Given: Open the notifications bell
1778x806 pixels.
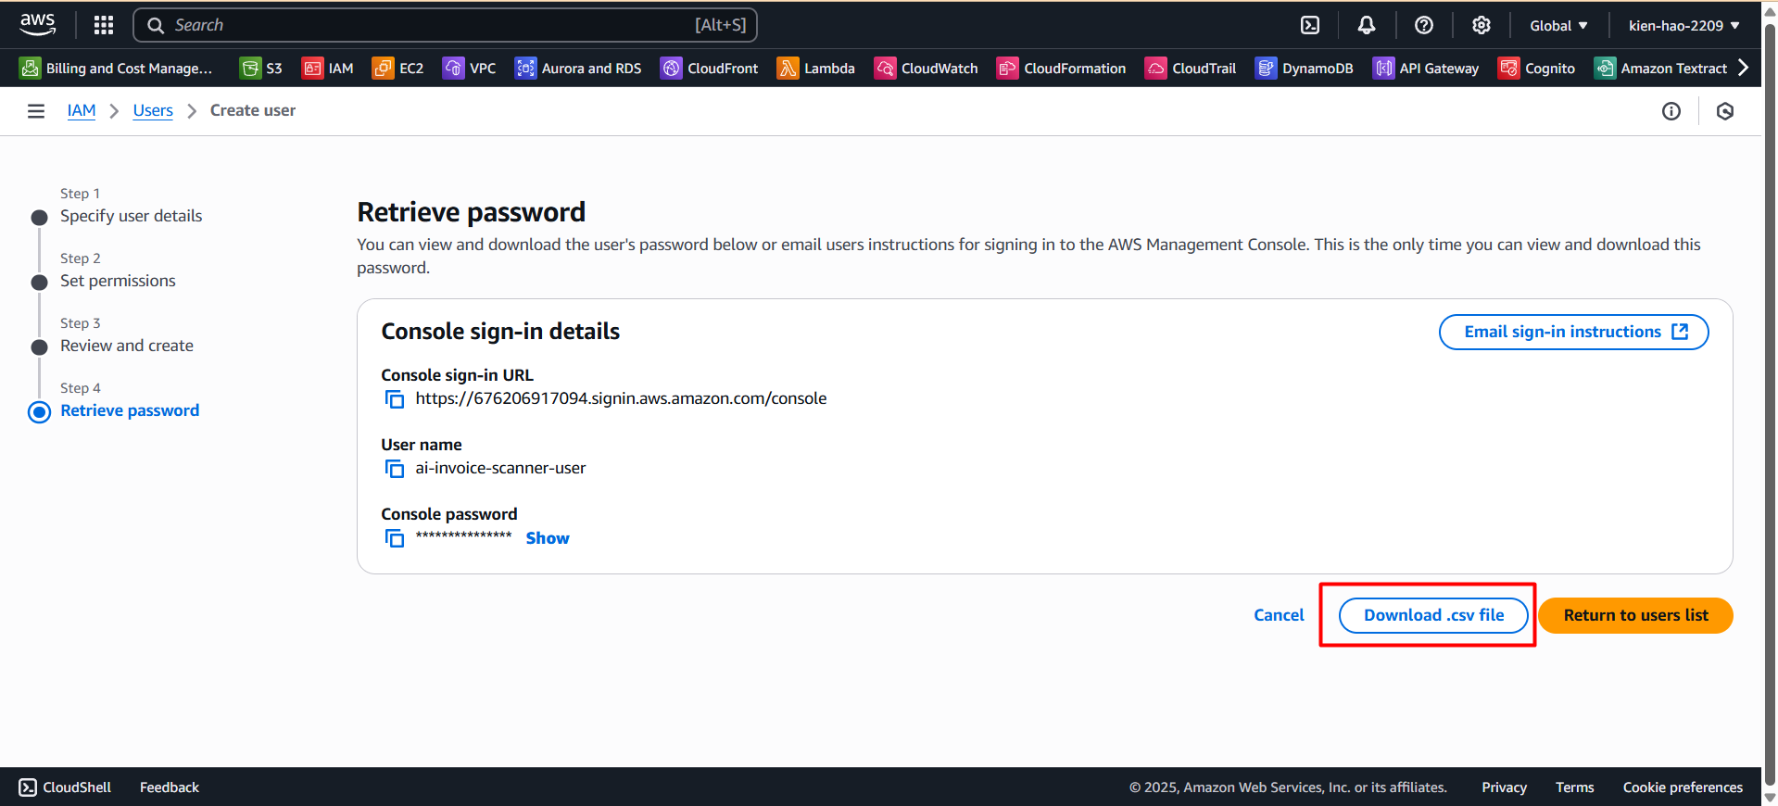Looking at the screenshot, I should tap(1367, 25).
